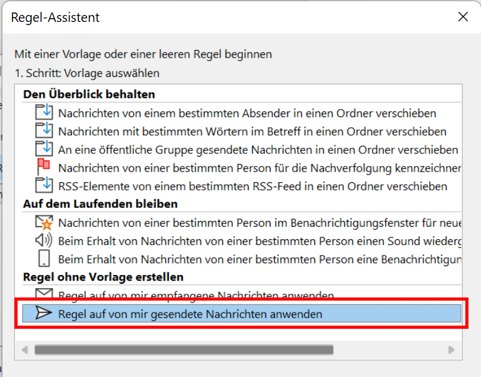Click the horizontal scrollbar's right arrow
The width and height of the screenshot is (481, 377).
coord(452,349)
